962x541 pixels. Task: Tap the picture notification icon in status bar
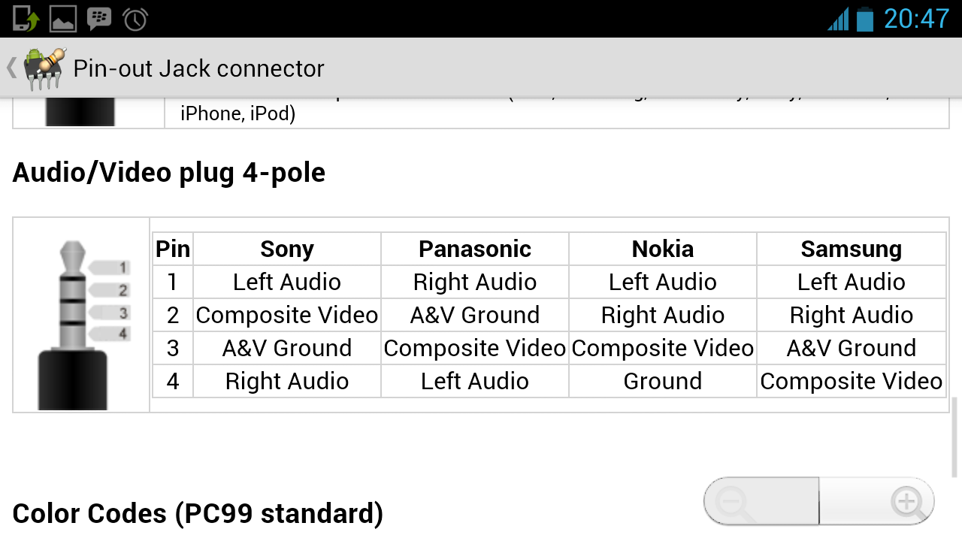coord(63,19)
